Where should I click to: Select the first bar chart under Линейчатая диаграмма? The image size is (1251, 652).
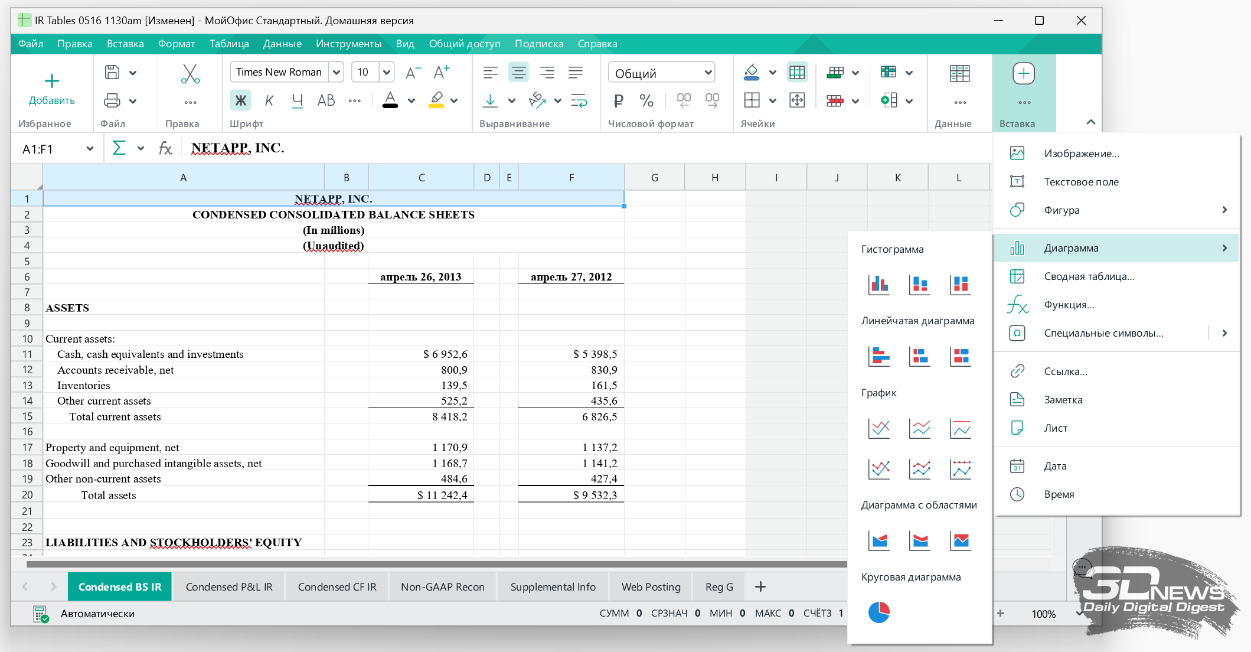879,356
